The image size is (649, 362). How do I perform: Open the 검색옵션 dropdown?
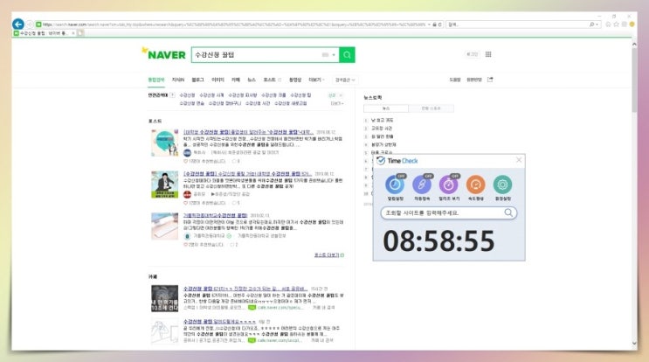point(345,80)
